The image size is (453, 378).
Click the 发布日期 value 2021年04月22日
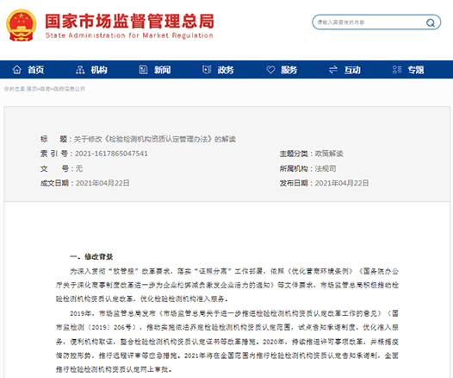point(342,183)
